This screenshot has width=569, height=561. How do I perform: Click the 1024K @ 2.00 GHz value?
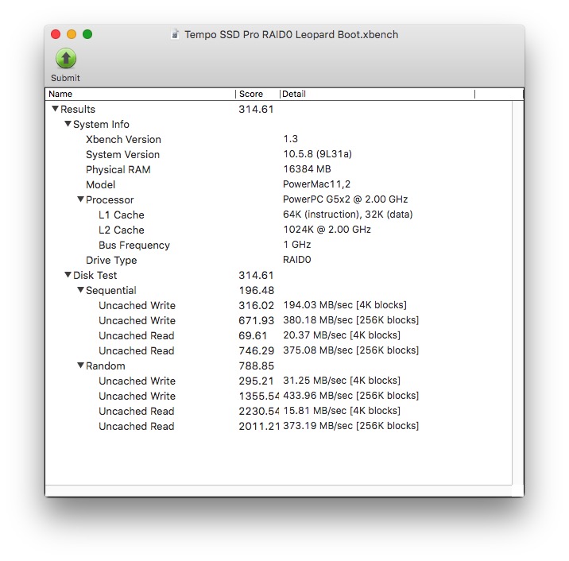[x=327, y=230]
